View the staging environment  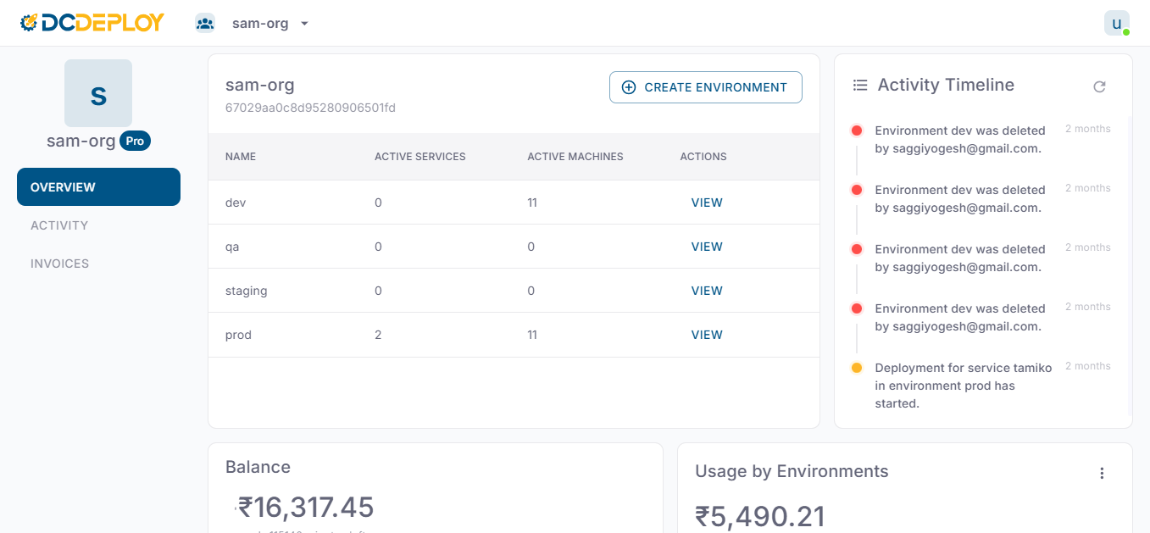tap(707, 291)
